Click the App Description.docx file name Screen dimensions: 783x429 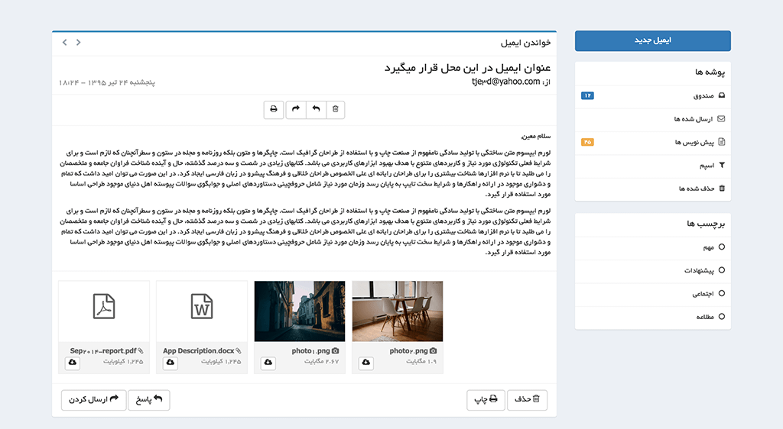[198, 351]
